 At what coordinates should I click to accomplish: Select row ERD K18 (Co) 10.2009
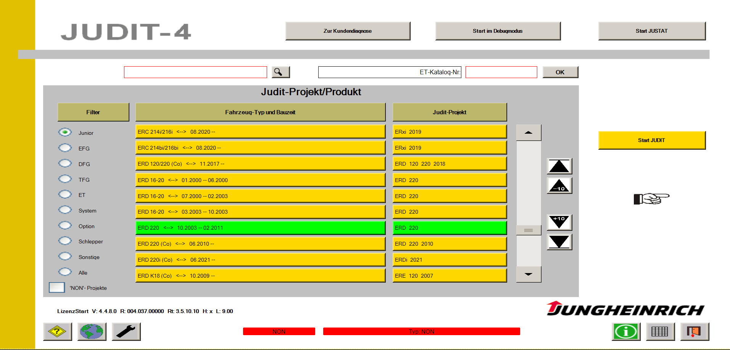click(x=260, y=276)
